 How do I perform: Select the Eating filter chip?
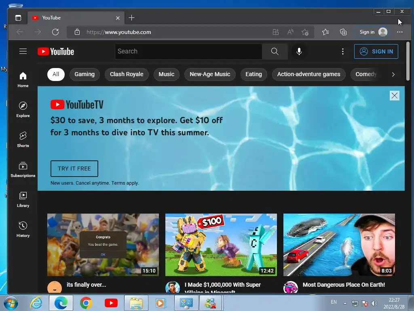pos(253,75)
